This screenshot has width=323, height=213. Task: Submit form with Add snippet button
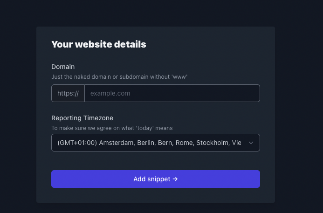(x=156, y=179)
